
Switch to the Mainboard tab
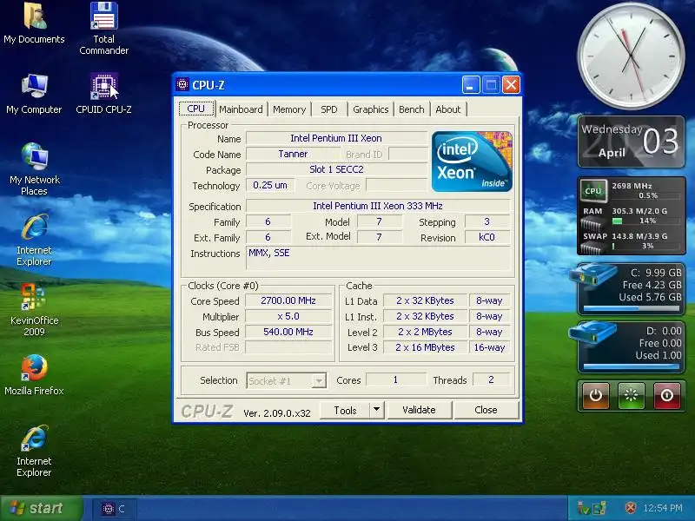coord(242,109)
